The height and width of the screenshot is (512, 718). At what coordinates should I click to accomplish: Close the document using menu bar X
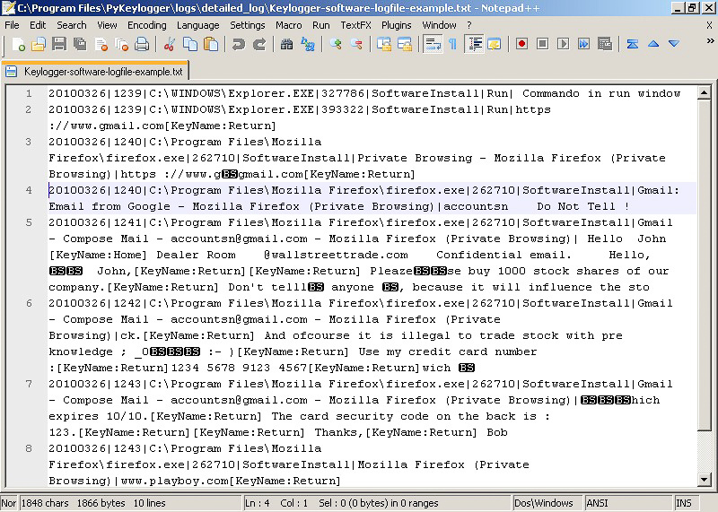coord(709,26)
